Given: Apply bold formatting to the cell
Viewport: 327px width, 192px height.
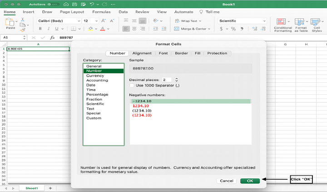Looking at the screenshot, I should (x=40, y=29).
